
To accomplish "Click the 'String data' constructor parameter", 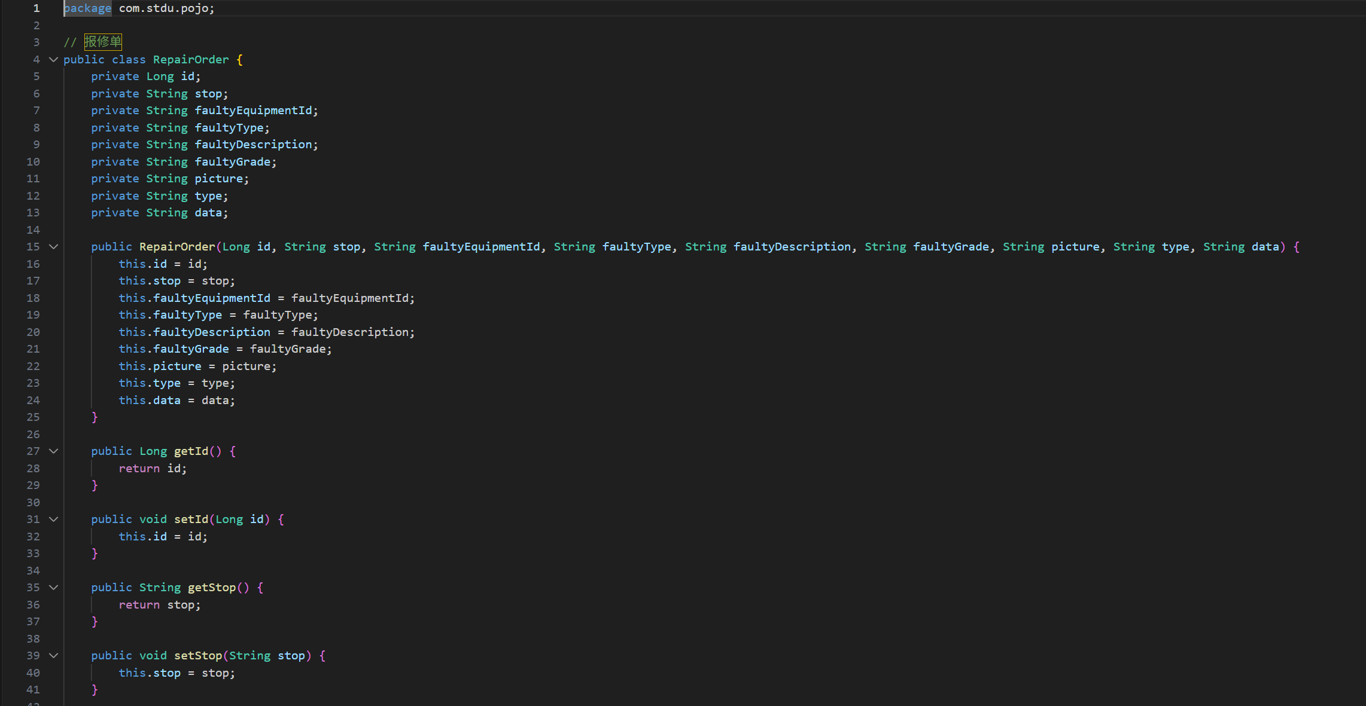I will click(1241, 247).
